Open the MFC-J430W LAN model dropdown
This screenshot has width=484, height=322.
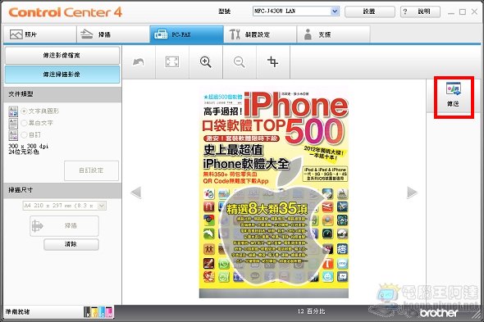[x=296, y=11]
